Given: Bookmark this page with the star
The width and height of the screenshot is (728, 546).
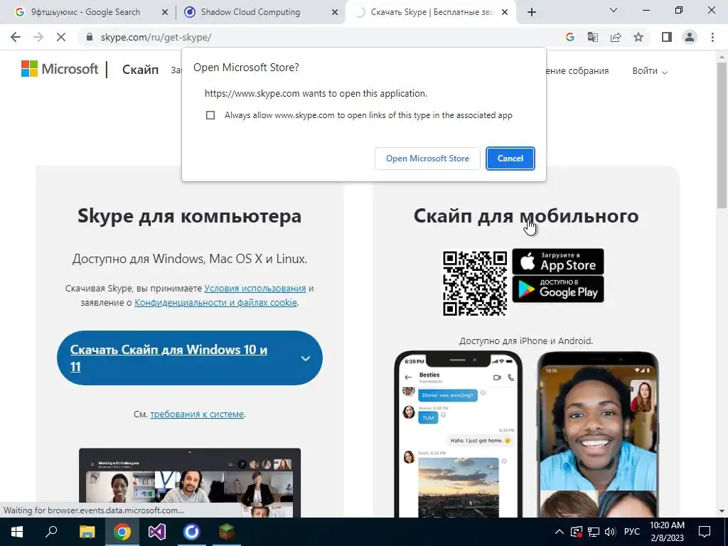Looking at the screenshot, I should click(x=638, y=37).
